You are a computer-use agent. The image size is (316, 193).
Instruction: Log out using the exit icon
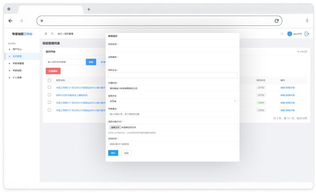coord(307,34)
